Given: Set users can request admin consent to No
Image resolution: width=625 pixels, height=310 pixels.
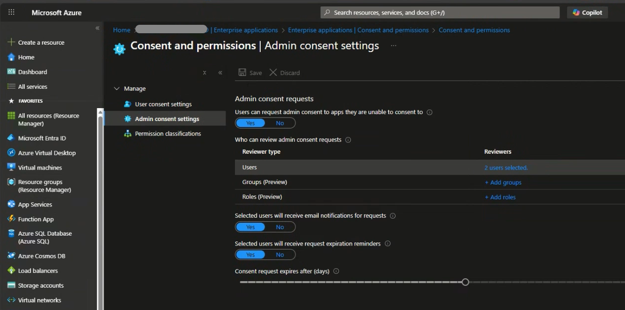Looking at the screenshot, I should 280,123.
